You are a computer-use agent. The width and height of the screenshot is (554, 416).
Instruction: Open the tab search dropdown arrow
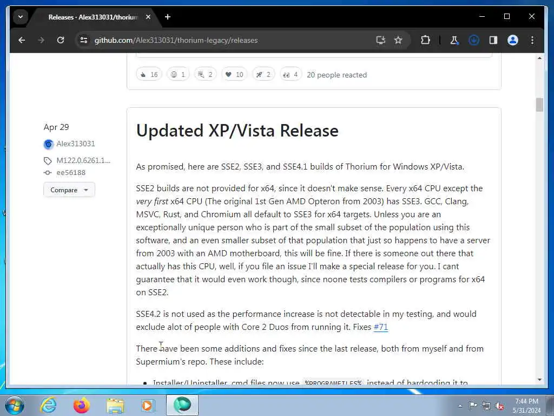(x=21, y=17)
